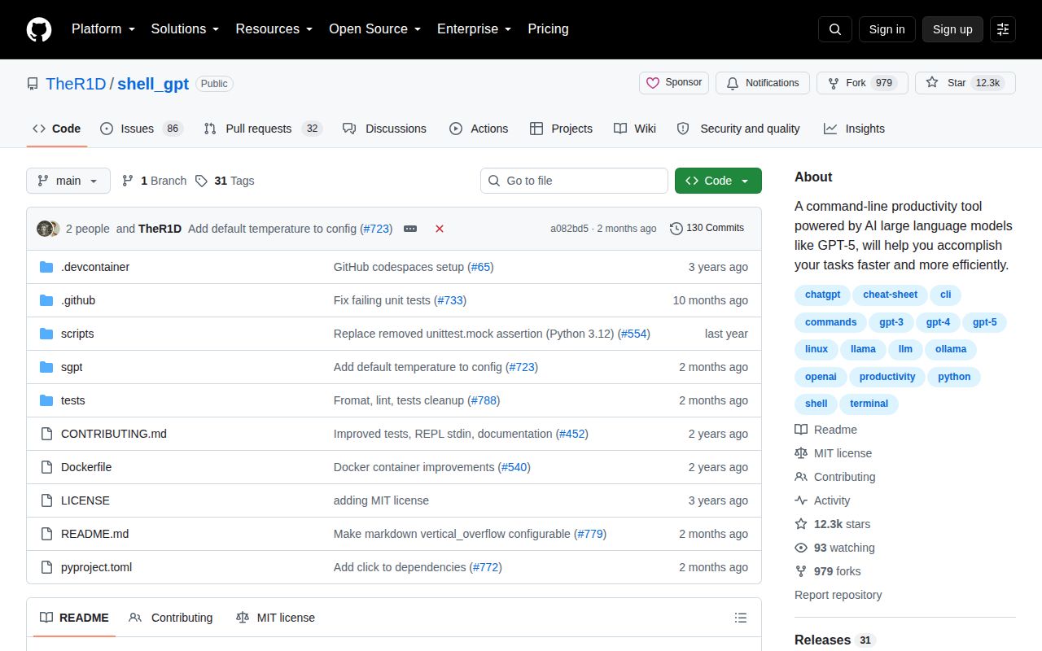Viewport: 1042px width, 651px height.
Task: Click the ollama topic tag
Action: [951, 349]
